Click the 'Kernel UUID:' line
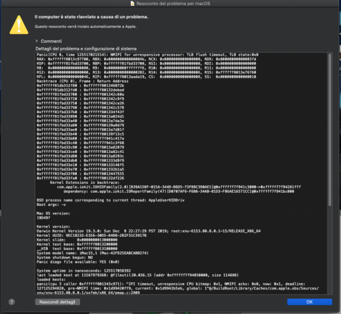This screenshot has width=341, height=314. (x=92, y=235)
